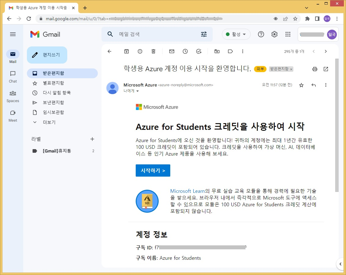Open Mail in the left rail
The width and height of the screenshot is (346, 275).
13,57
